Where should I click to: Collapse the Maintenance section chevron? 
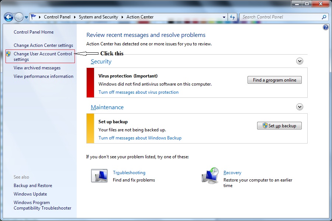(300, 107)
